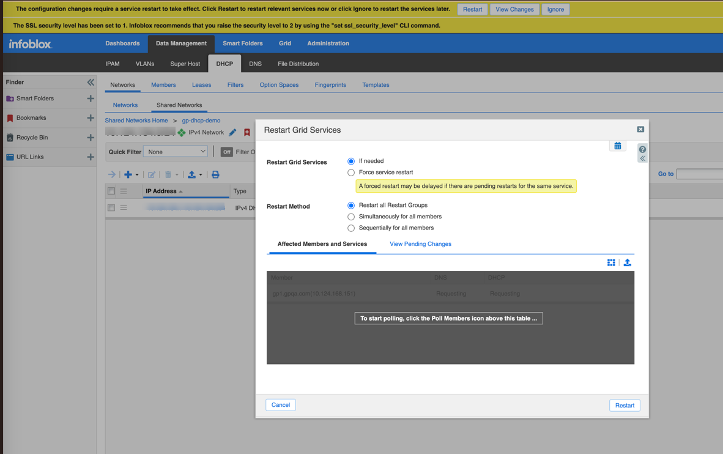Open the help question mark icon
Screen dimensions: 723x454
(x=642, y=149)
